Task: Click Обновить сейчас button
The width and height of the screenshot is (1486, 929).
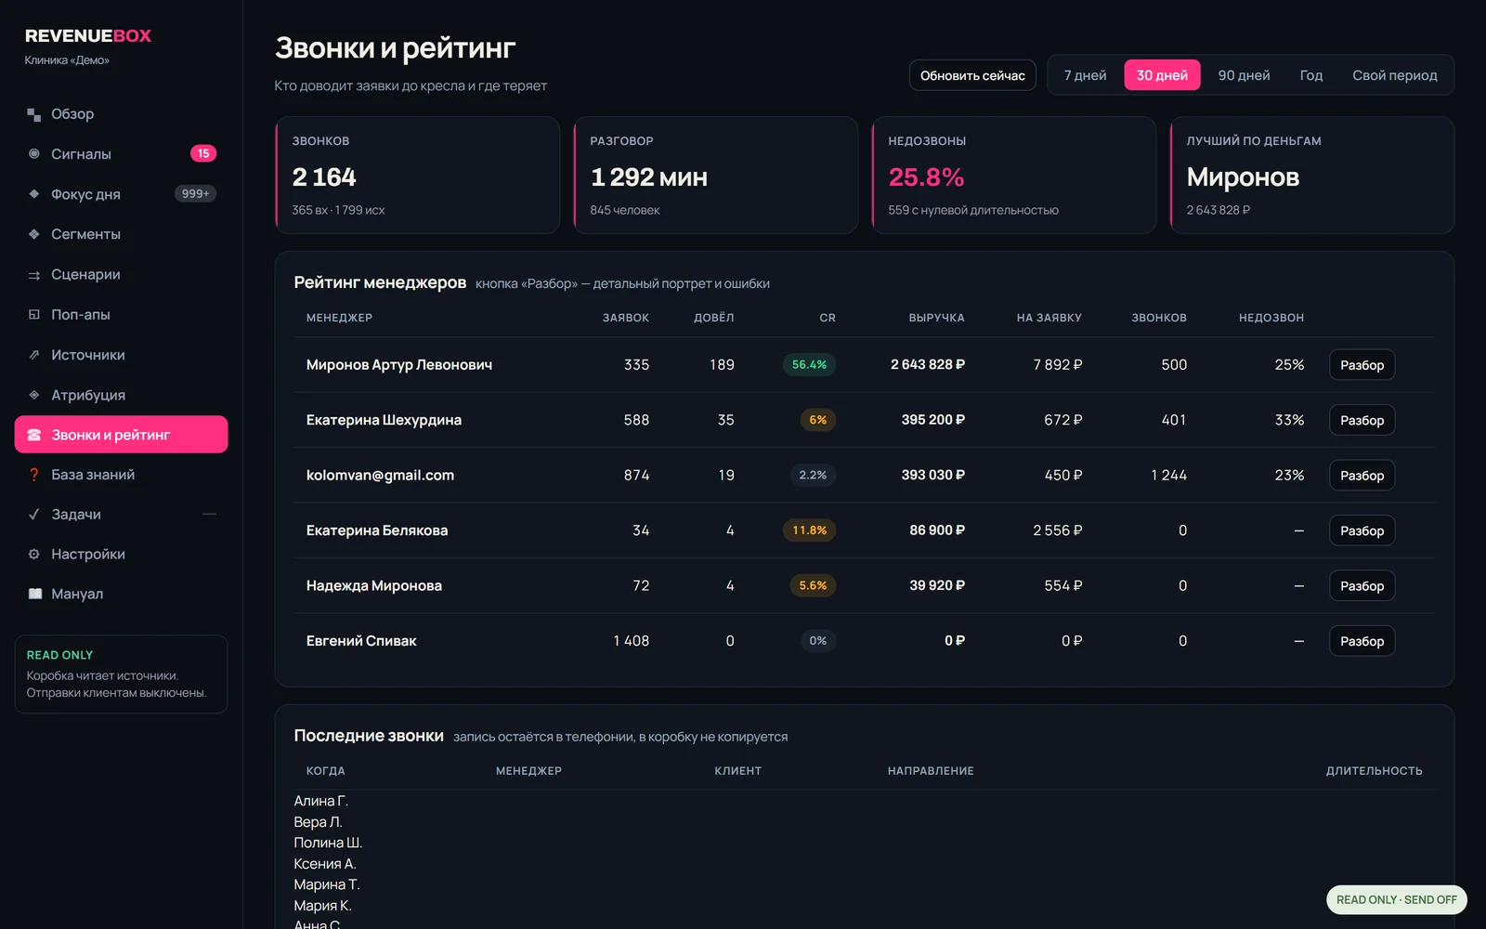Action: [x=972, y=75]
